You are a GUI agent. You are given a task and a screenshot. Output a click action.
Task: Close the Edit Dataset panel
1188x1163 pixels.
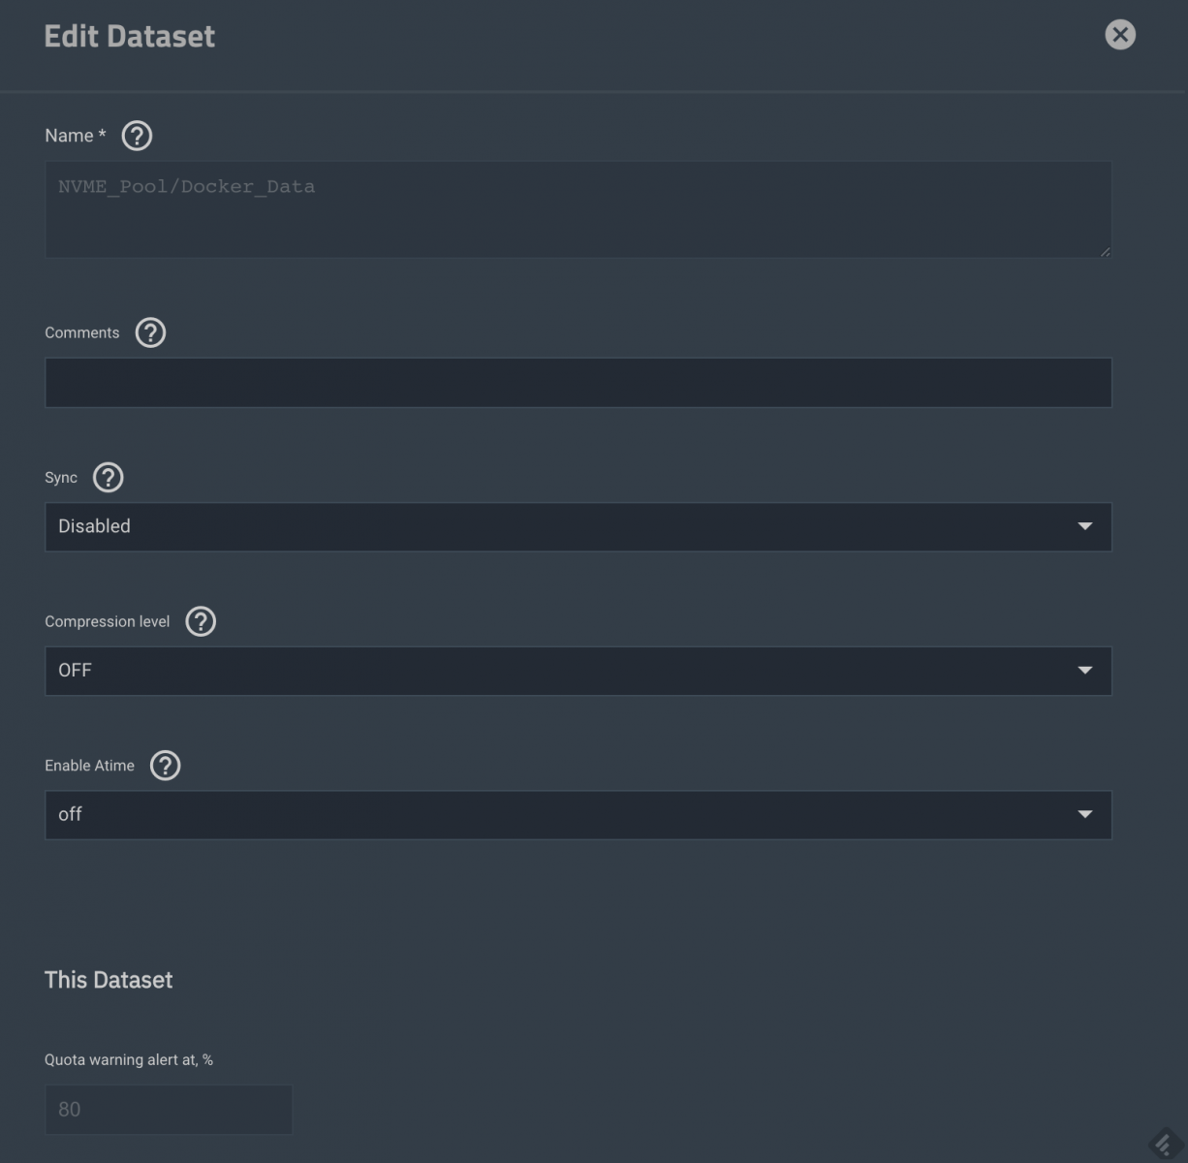coord(1120,35)
